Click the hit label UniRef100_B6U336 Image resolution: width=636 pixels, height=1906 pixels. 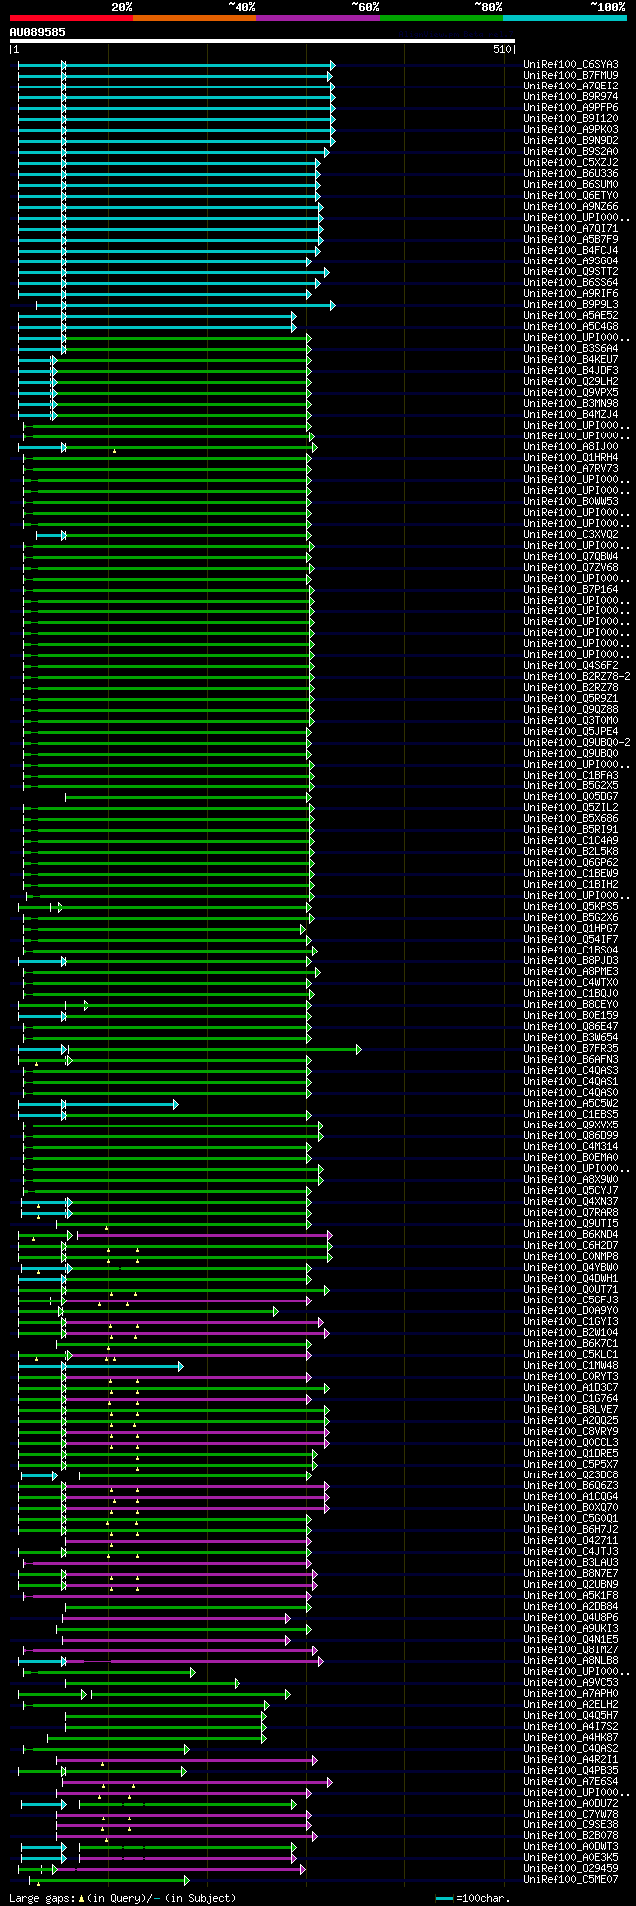[x=570, y=174]
